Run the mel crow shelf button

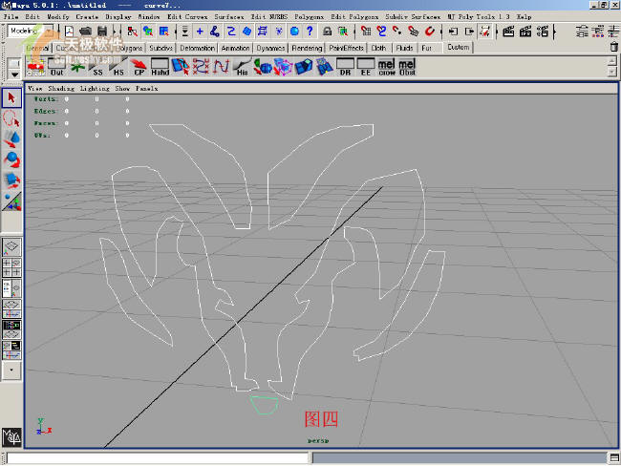click(x=386, y=67)
